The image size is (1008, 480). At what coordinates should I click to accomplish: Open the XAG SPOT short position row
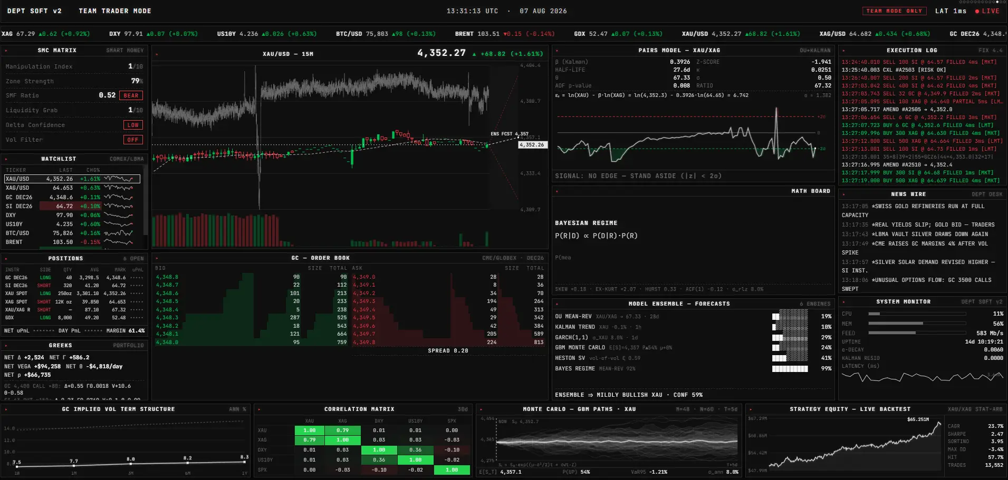74,302
